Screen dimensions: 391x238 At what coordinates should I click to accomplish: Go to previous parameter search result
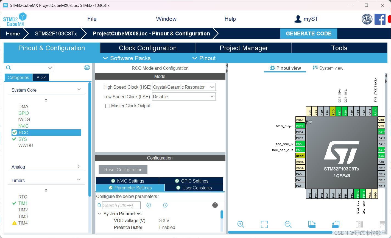[149, 205]
